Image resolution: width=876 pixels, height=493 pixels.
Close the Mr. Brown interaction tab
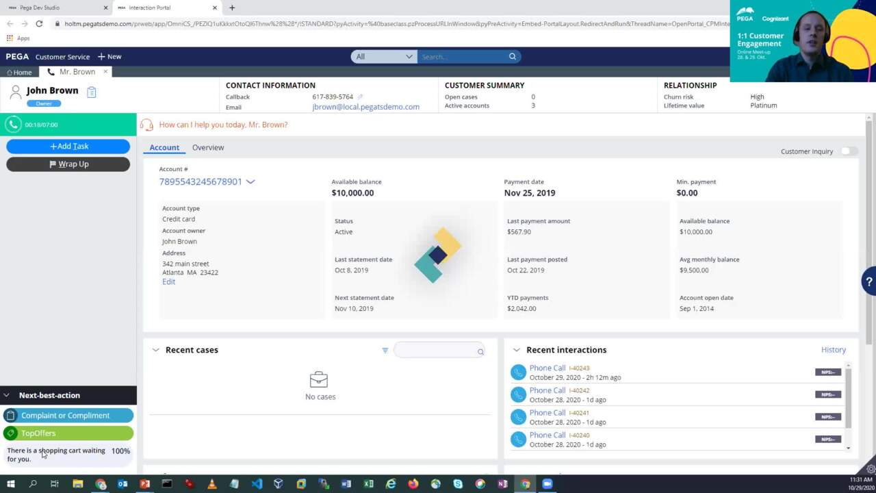(105, 72)
